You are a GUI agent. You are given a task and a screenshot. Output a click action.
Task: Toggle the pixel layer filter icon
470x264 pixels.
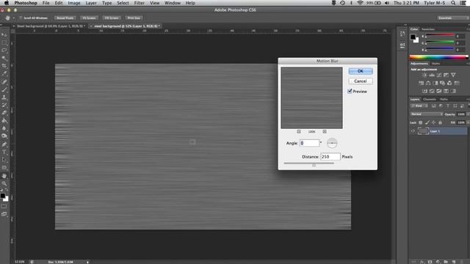tap(434, 106)
